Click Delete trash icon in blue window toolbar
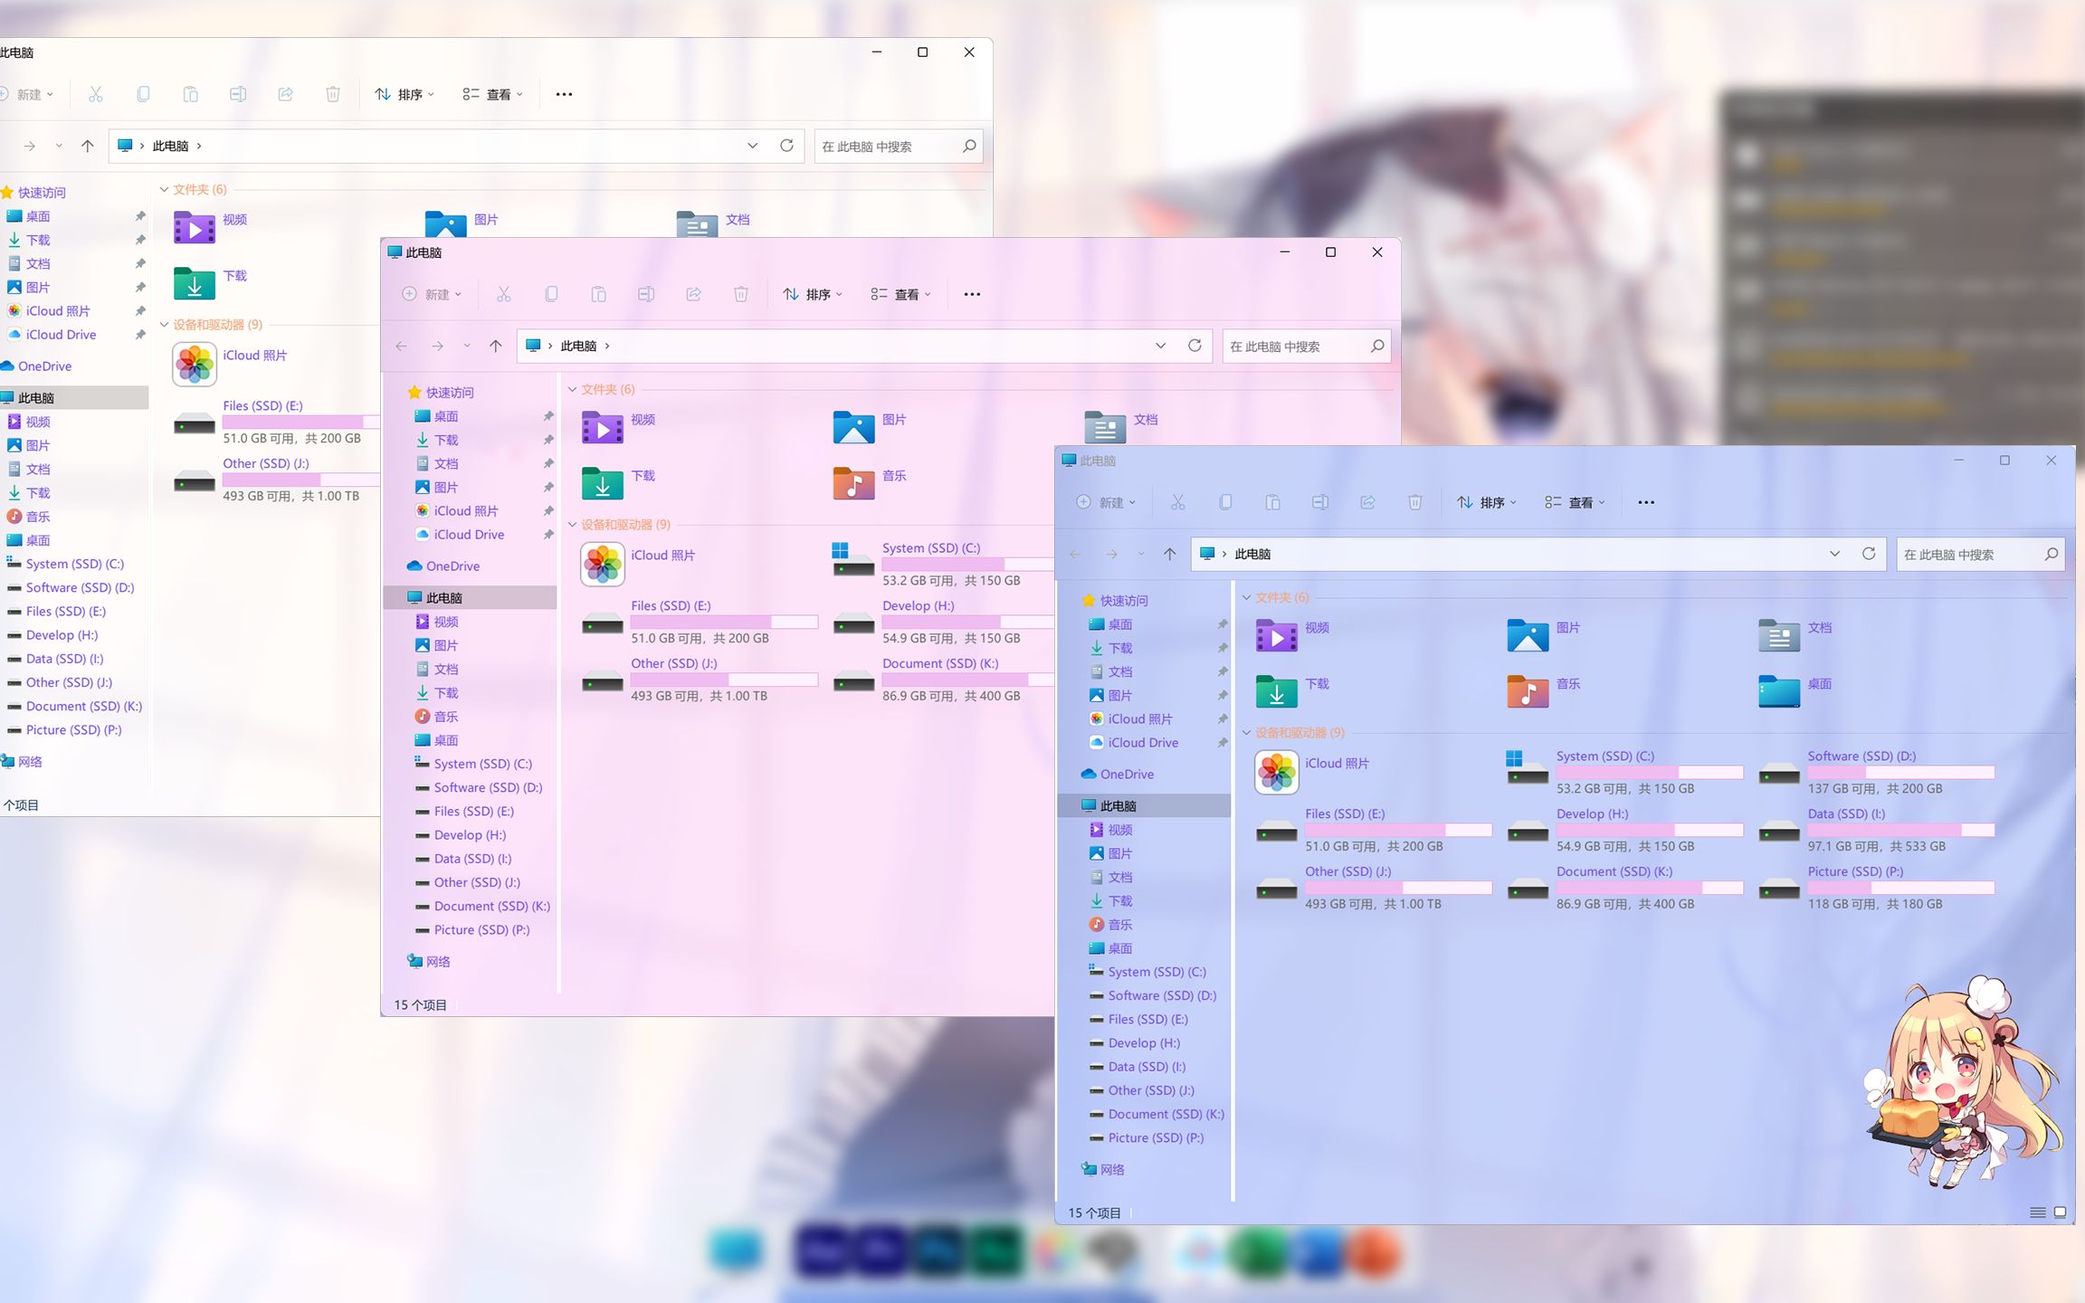Screen dimensions: 2085x1303 tap(1415, 502)
